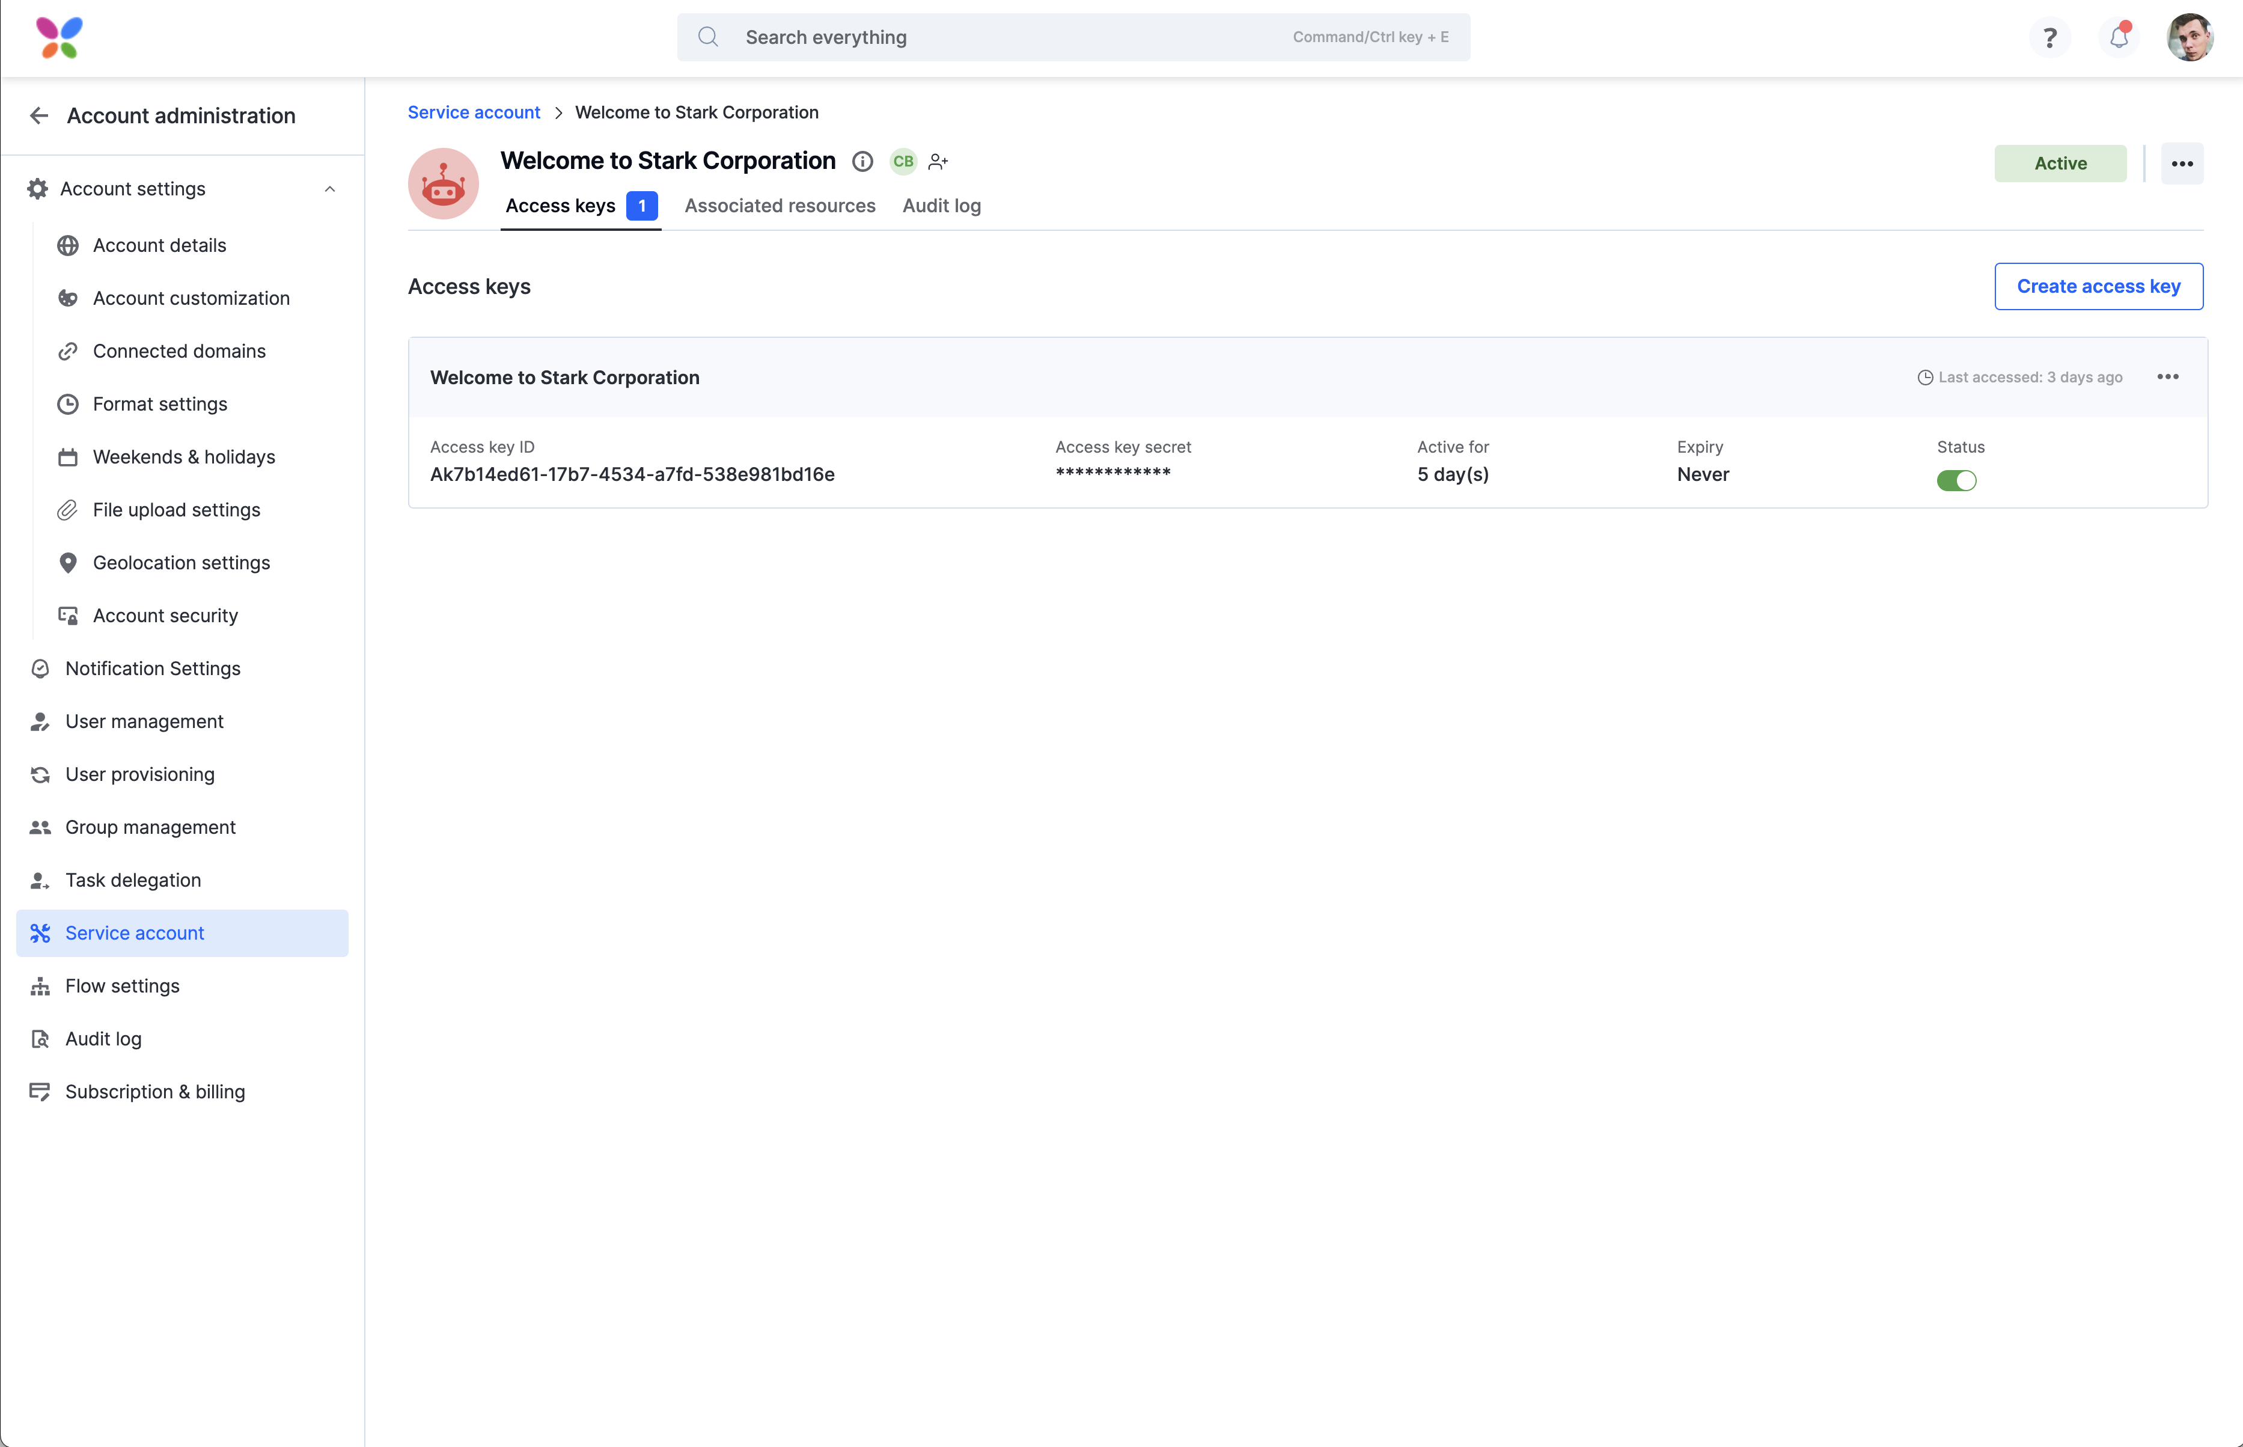Click the Notification Settings icon
Viewport: 2243px width, 1447px height.
pyautogui.click(x=40, y=669)
